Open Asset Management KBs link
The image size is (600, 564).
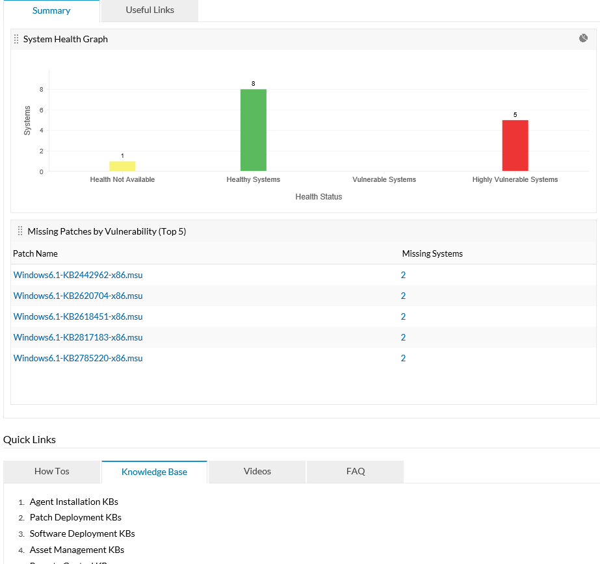pyautogui.click(x=77, y=550)
